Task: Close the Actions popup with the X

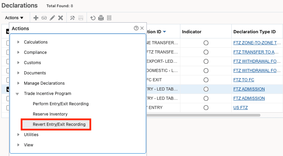Action: pyautogui.click(x=142, y=28)
